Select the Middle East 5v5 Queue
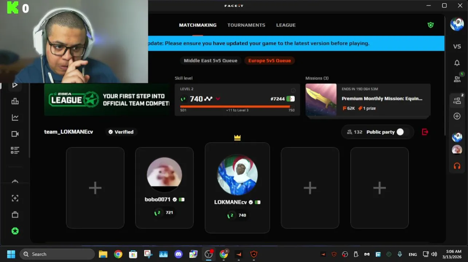This screenshot has width=468, height=262. [211, 61]
